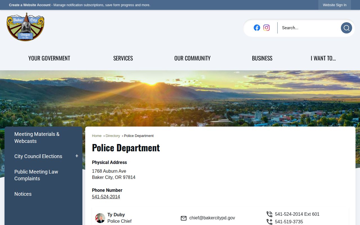This screenshot has height=225, width=360.
Task: Open the Notices sidebar link
Action: pyautogui.click(x=23, y=194)
